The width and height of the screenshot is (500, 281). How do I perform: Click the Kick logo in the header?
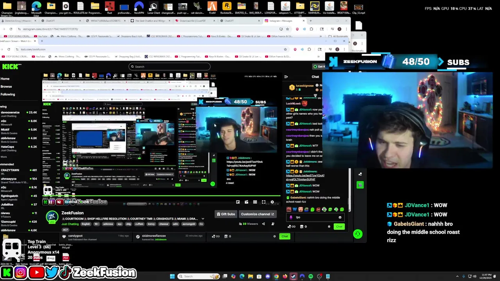[x=9, y=67]
